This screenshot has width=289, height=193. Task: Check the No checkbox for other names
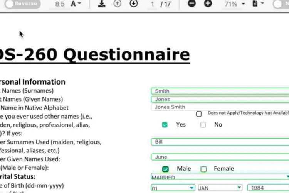203,125
